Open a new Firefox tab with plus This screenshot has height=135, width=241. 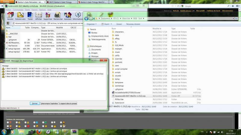click(x=111, y=2)
